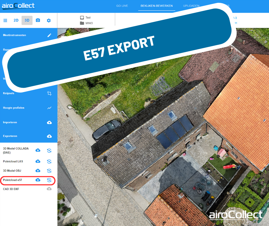This screenshot has height=226, width=269.
Task: Open Meetinstrumenten pencil tool
Action: click(49, 35)
